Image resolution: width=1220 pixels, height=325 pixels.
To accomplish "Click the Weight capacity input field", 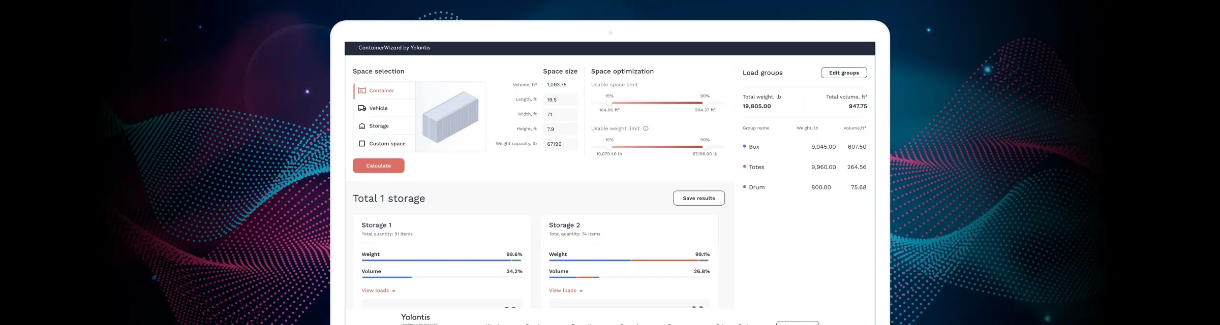I will [560, 144].
